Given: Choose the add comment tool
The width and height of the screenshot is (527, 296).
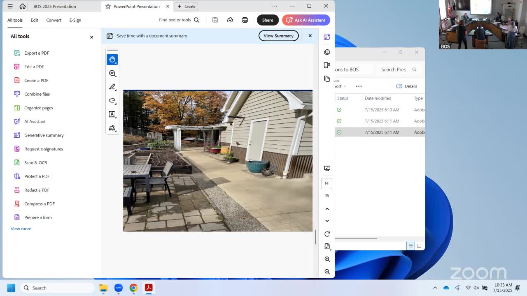Looking at the screenshot, I should 112,73.
